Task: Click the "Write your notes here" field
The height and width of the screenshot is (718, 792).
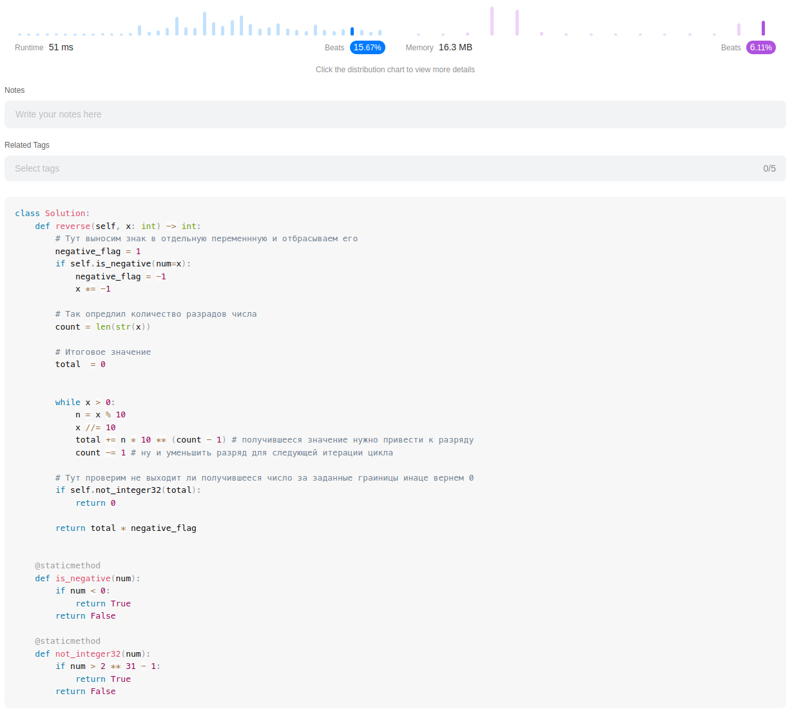Action: pyautogui.click(x=394, y=114)
